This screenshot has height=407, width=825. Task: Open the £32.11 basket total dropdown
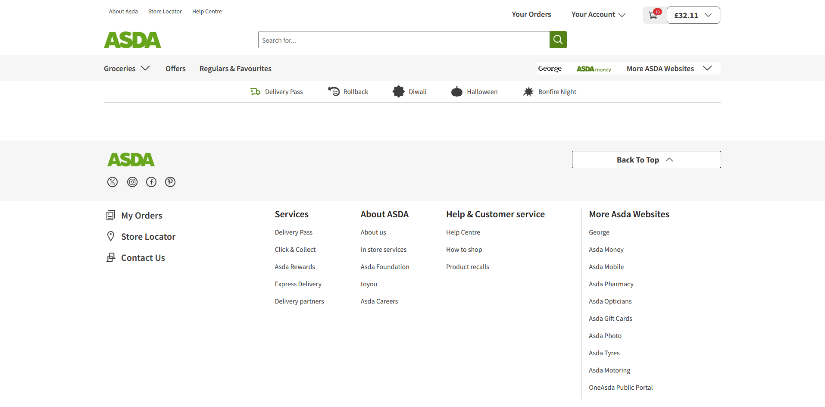[693, 15]
